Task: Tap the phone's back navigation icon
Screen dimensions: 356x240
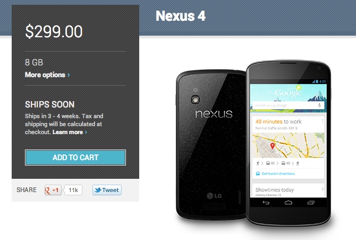Action: click(x=266, y=202)
